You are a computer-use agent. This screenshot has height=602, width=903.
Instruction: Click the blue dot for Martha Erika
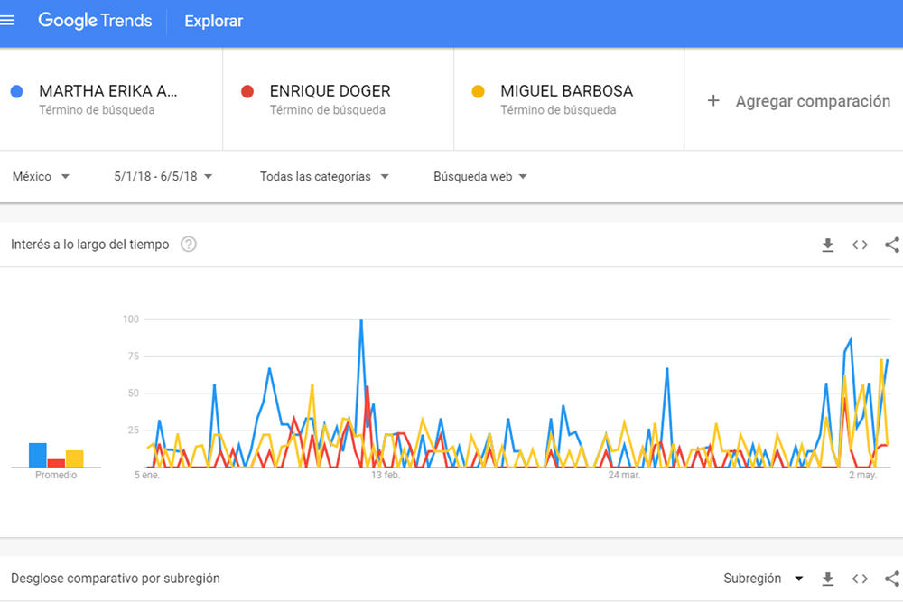coord(16,91)
